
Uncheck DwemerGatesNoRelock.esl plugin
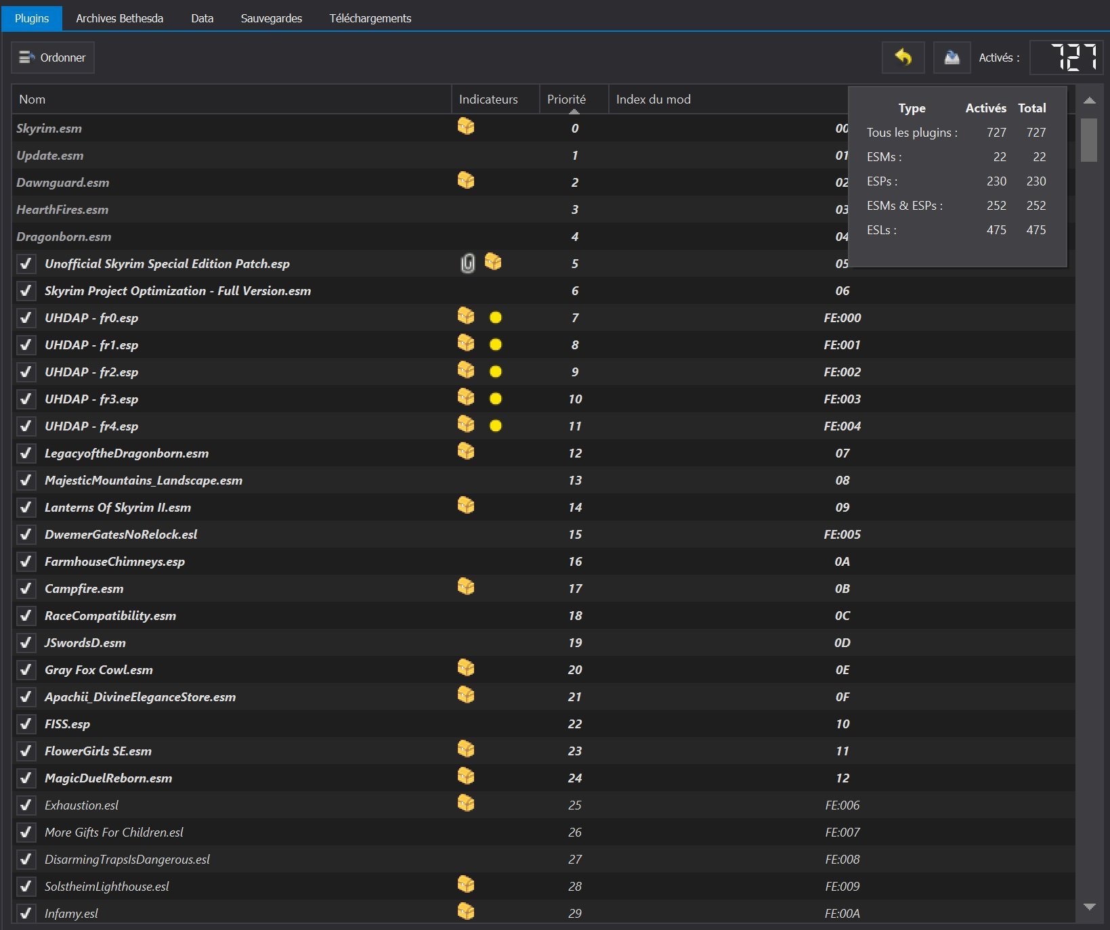tap(26, 534)
